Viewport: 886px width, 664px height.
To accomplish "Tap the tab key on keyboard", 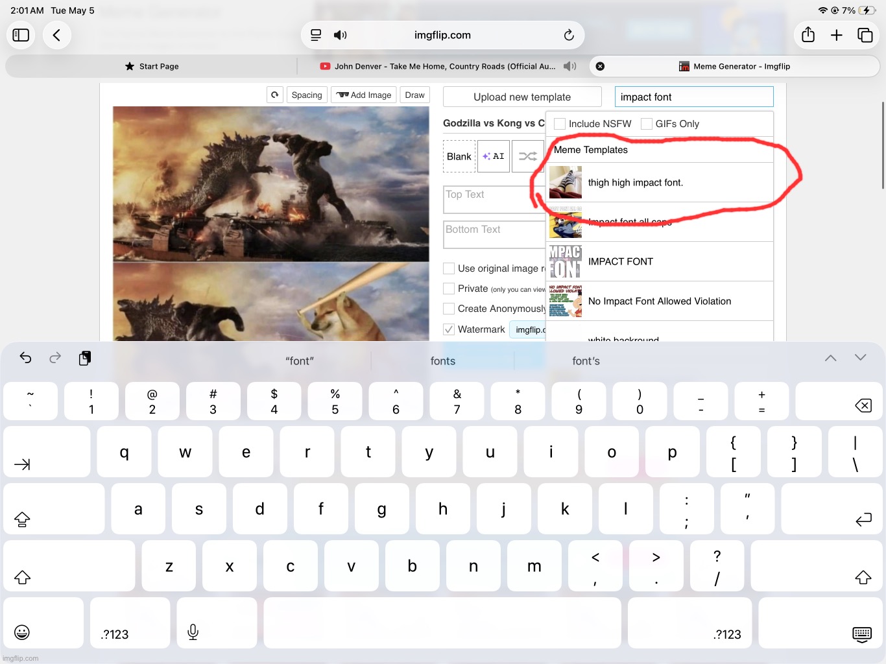I will (x=47, y=452).
